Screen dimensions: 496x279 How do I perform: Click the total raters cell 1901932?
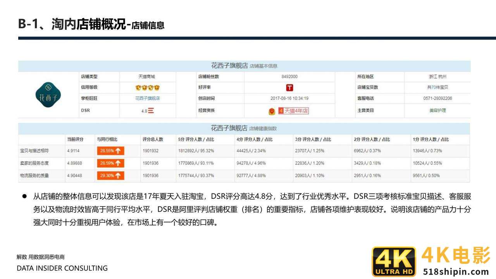point(150,151)
